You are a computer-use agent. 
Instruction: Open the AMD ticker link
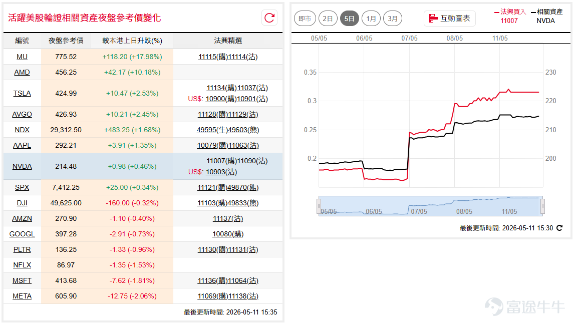[22, 72]
